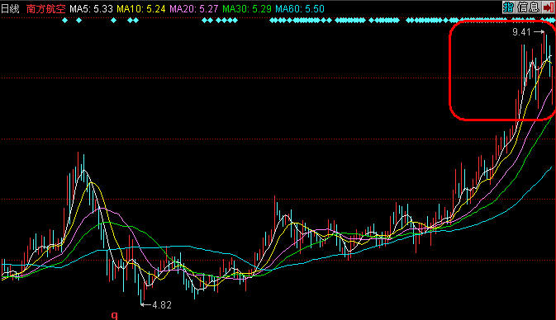Click the 9.41 highest price label
Image resolution: width=556 pixels, height=320 pixels.
click(x=521, y=32)
